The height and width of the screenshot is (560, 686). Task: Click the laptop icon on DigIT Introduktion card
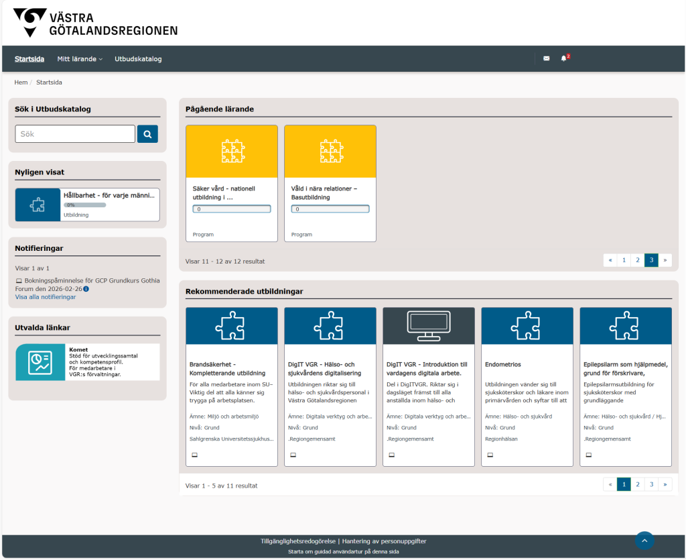tap(391, 455)
